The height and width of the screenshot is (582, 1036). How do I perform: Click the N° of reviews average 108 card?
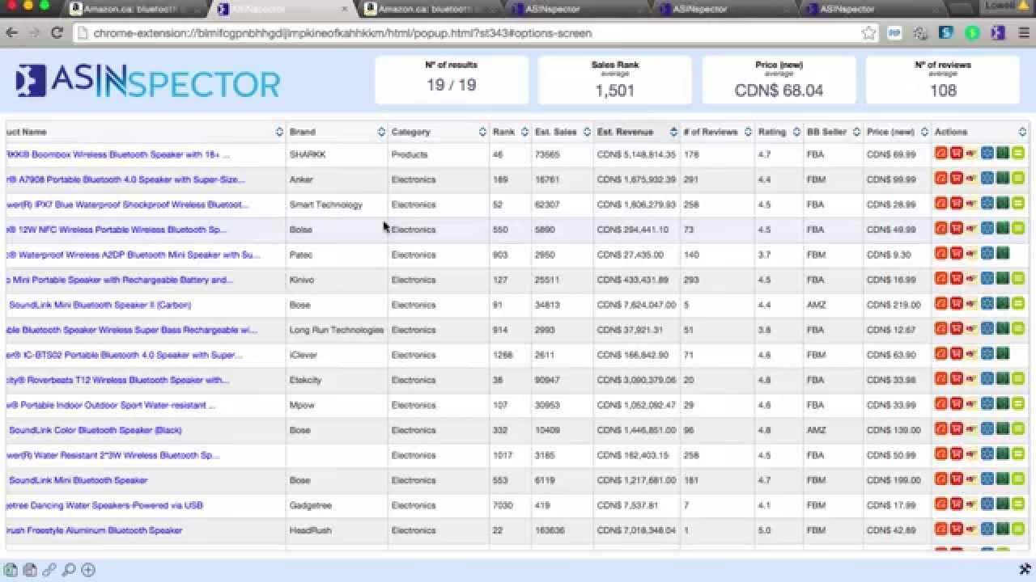click(x=943, y=79)
